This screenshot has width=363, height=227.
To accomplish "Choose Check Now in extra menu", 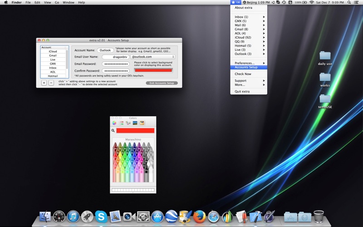I will (249, 74).
